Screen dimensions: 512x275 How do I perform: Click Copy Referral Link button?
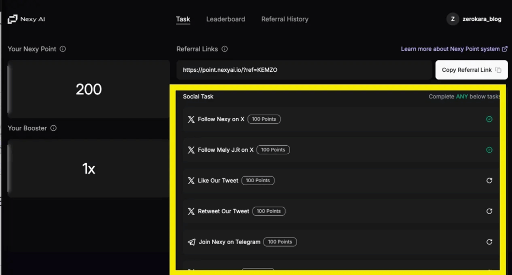coord(471,70)
